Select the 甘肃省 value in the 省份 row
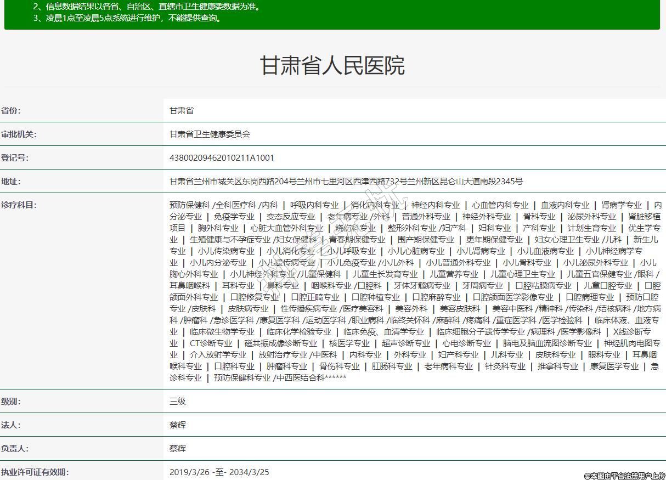666x480 pixels. point(182,111)
